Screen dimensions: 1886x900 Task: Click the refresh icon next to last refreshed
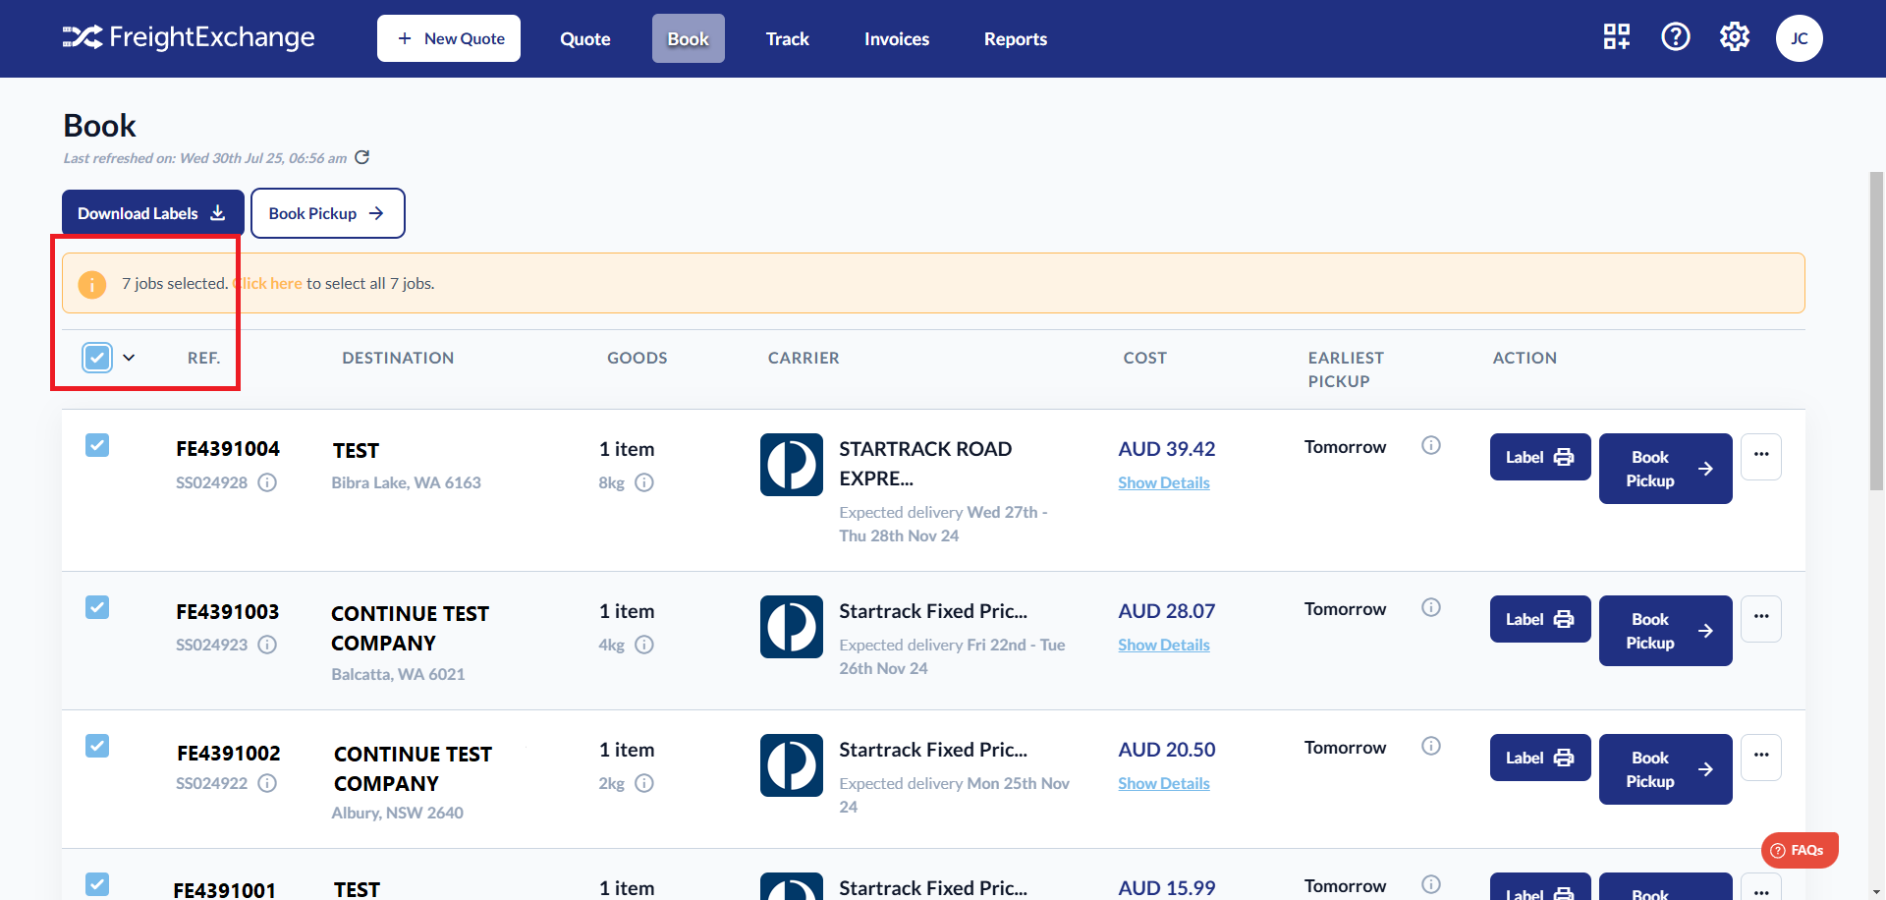point(362,157)
